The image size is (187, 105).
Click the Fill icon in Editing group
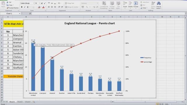(x=141, y=5)
